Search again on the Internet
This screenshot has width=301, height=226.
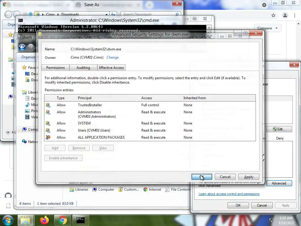coord(152,190)
